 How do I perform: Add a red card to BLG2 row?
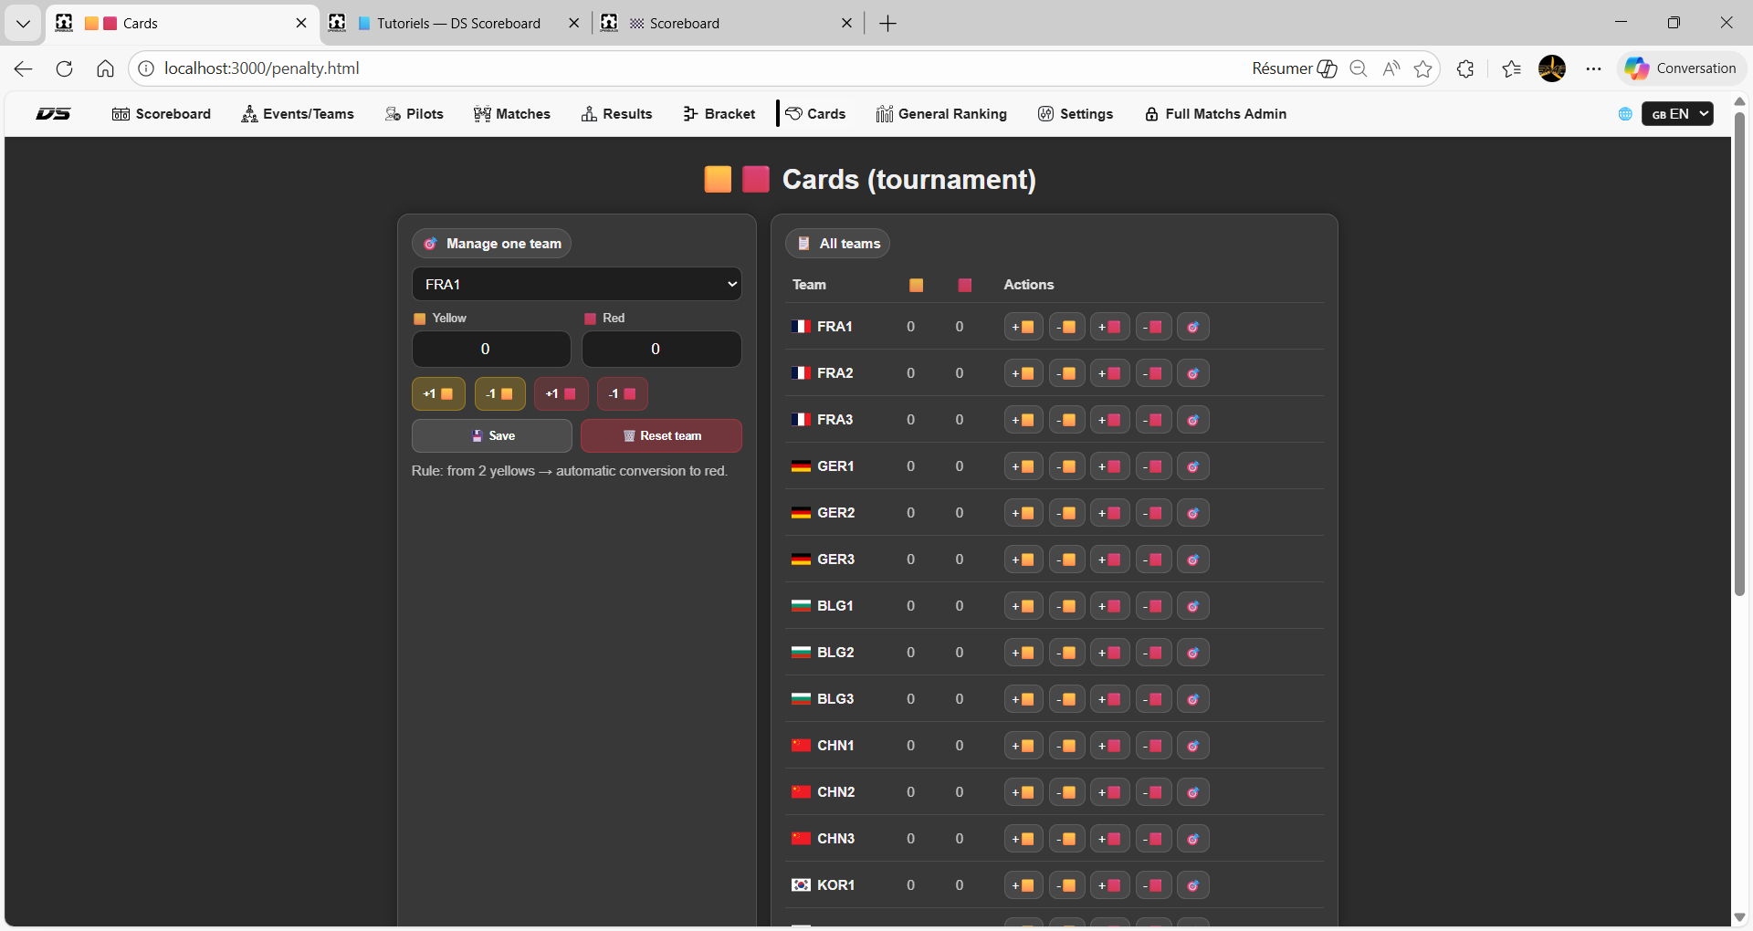1109,653
